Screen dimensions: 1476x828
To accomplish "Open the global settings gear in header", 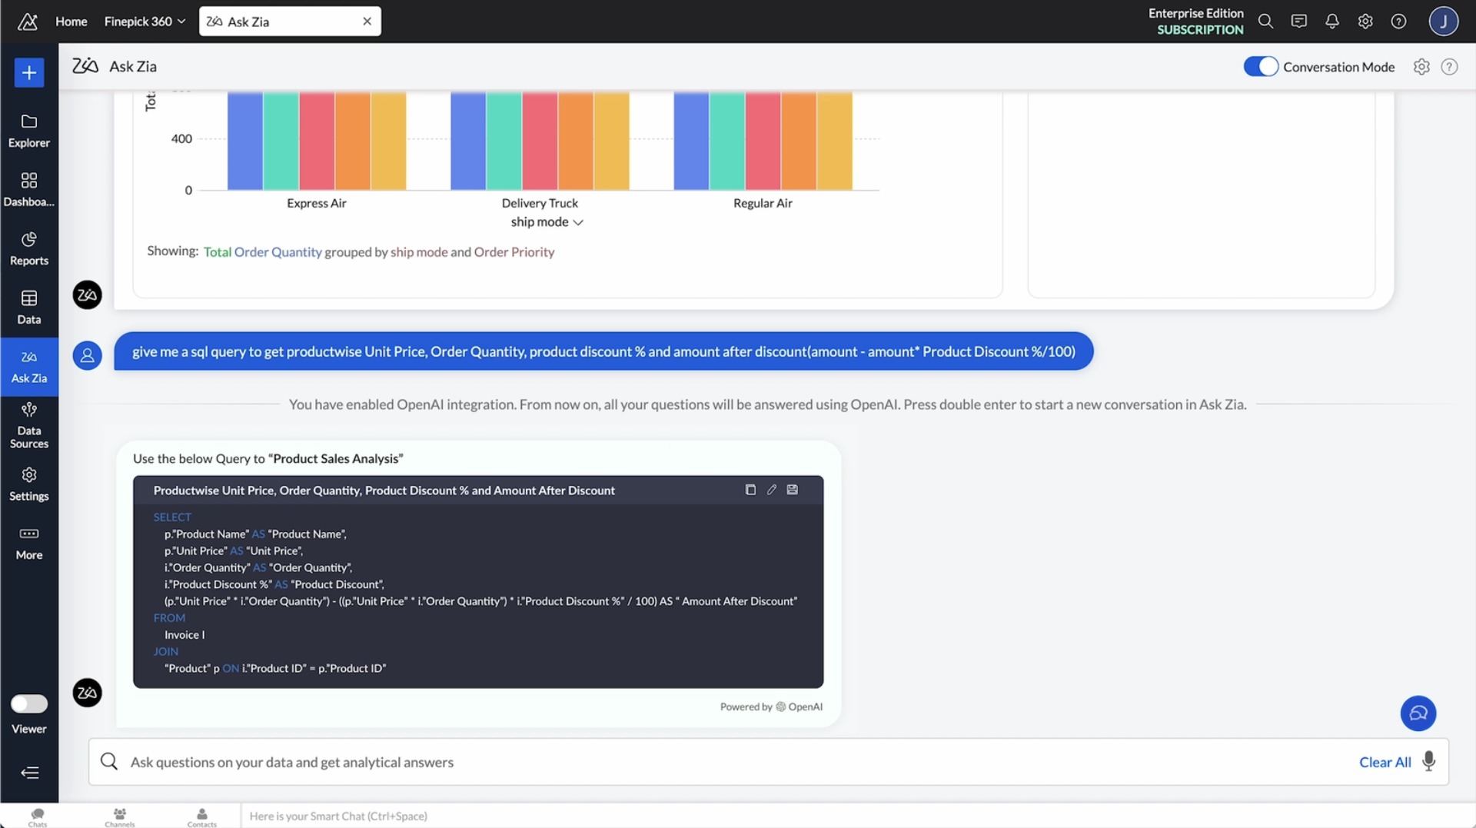I will 1365,22.
